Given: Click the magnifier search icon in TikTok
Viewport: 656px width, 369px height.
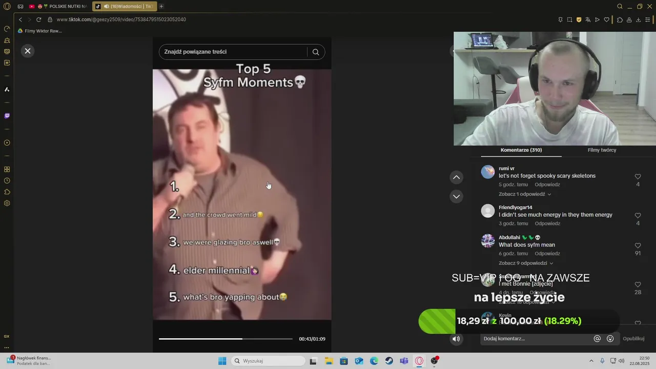Looking at the screenshot, I should tap(316, 52).
